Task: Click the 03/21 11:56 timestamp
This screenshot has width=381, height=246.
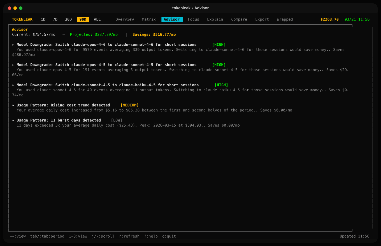Action: (x=357, y=19)
